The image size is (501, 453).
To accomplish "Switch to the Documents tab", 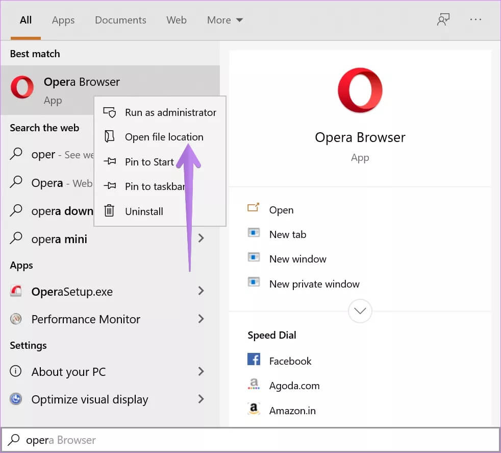I will point(120,20).
